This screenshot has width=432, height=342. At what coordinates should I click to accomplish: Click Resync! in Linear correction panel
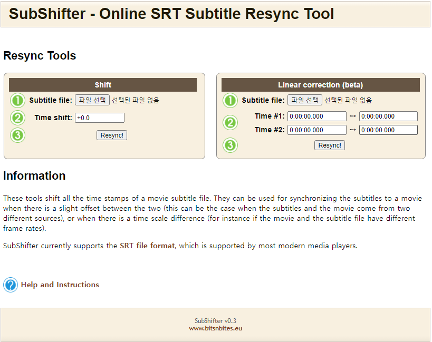[x=330, y=145]
